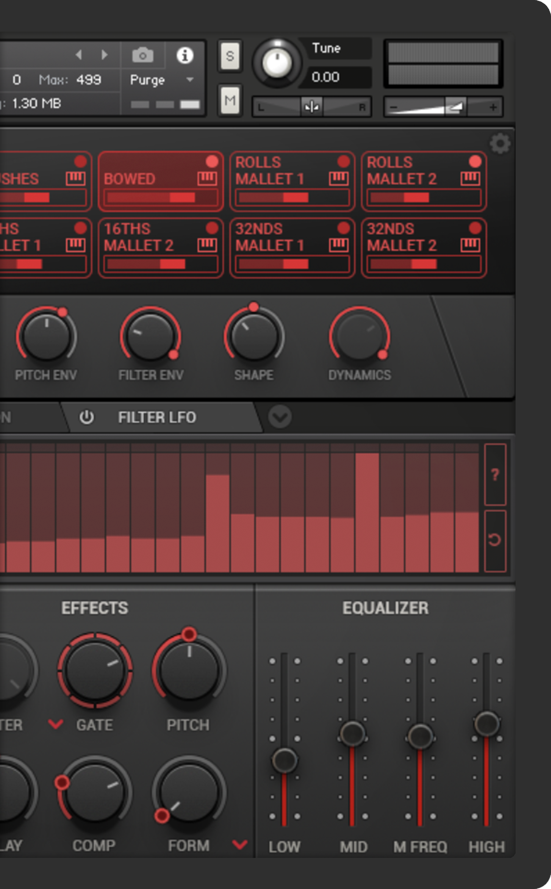Select the BOWED articulation slot
The height and width of the screenshot is (889, 551).
point(161,181)
